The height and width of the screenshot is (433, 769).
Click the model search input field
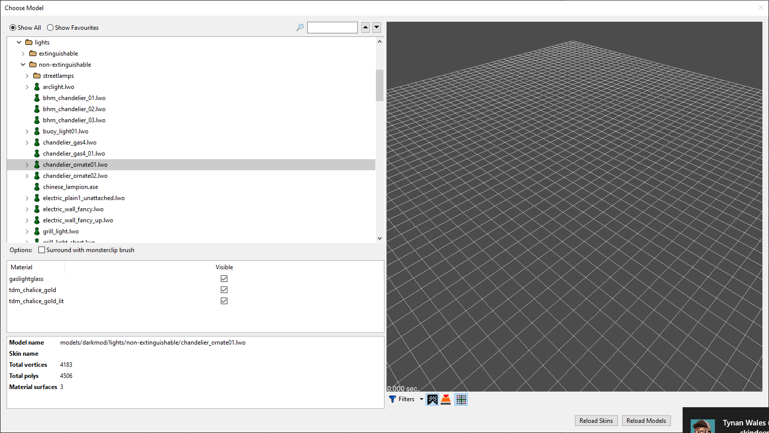click(x=332, y=27)
